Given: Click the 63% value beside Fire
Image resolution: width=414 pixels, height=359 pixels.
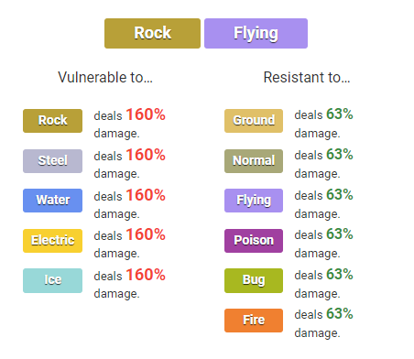Looking at the screenshot, I should 340,313.
